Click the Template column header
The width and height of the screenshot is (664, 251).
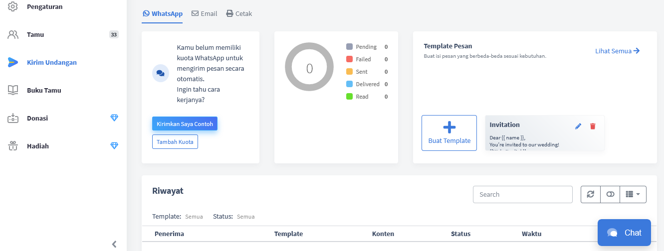(x=288, y=234)
